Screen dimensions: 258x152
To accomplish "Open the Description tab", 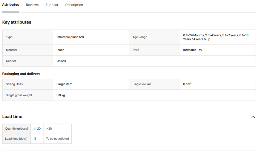I will point(74,5).
